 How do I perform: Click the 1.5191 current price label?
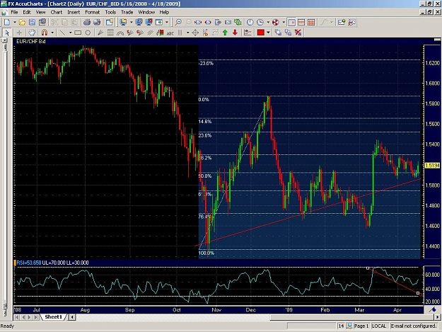432,166
